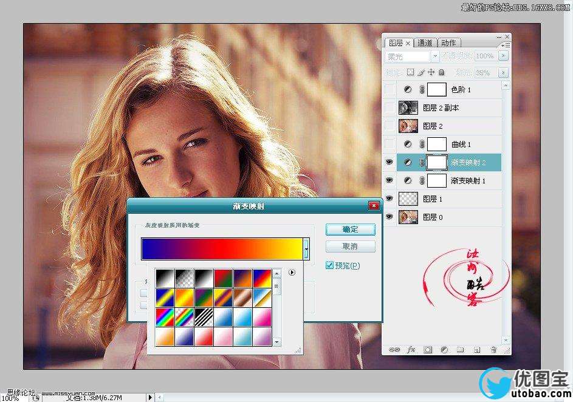Switch to the 动作 tab

pyautogui.click(x=448, y=43)
